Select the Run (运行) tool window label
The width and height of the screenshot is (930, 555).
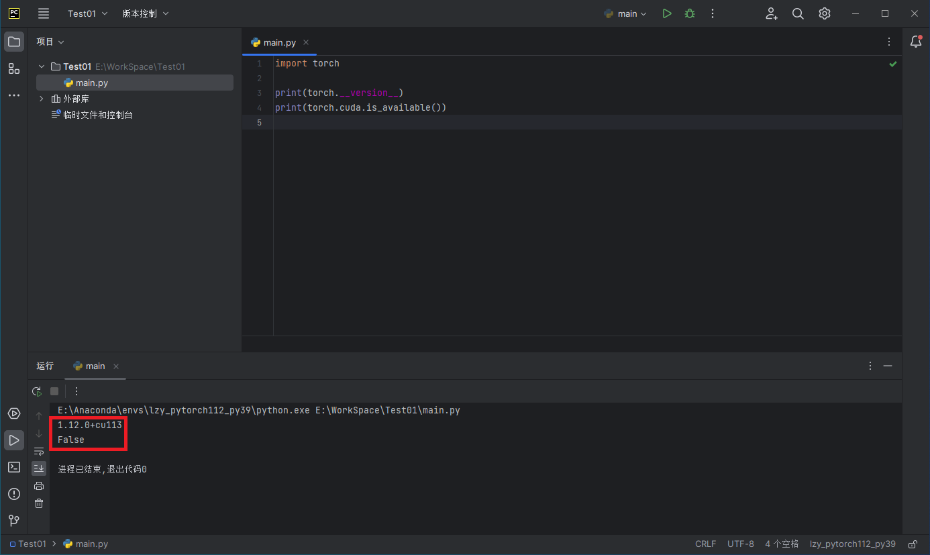pyautogui.click(x=45, y=366)
